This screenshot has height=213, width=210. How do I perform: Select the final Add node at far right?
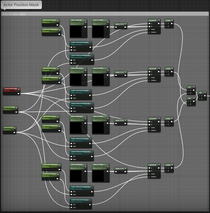[x=202, y=93]
